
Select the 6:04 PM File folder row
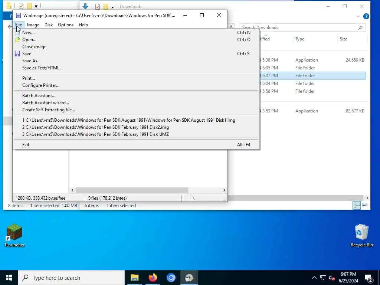coord(312,83)
